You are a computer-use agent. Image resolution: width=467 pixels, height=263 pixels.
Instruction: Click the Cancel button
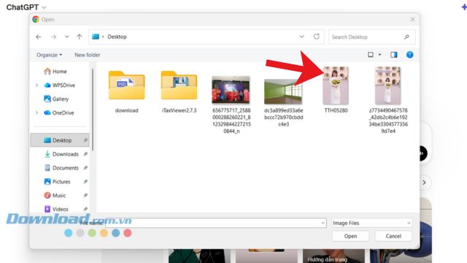coord(393,236)
